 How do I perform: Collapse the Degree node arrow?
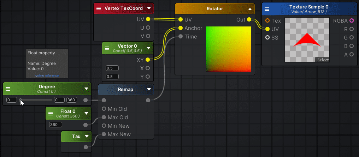86,89
